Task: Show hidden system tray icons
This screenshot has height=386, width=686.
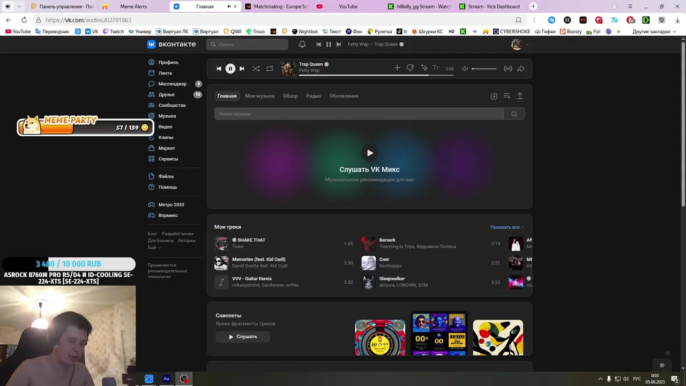Action: pos(600,379)
